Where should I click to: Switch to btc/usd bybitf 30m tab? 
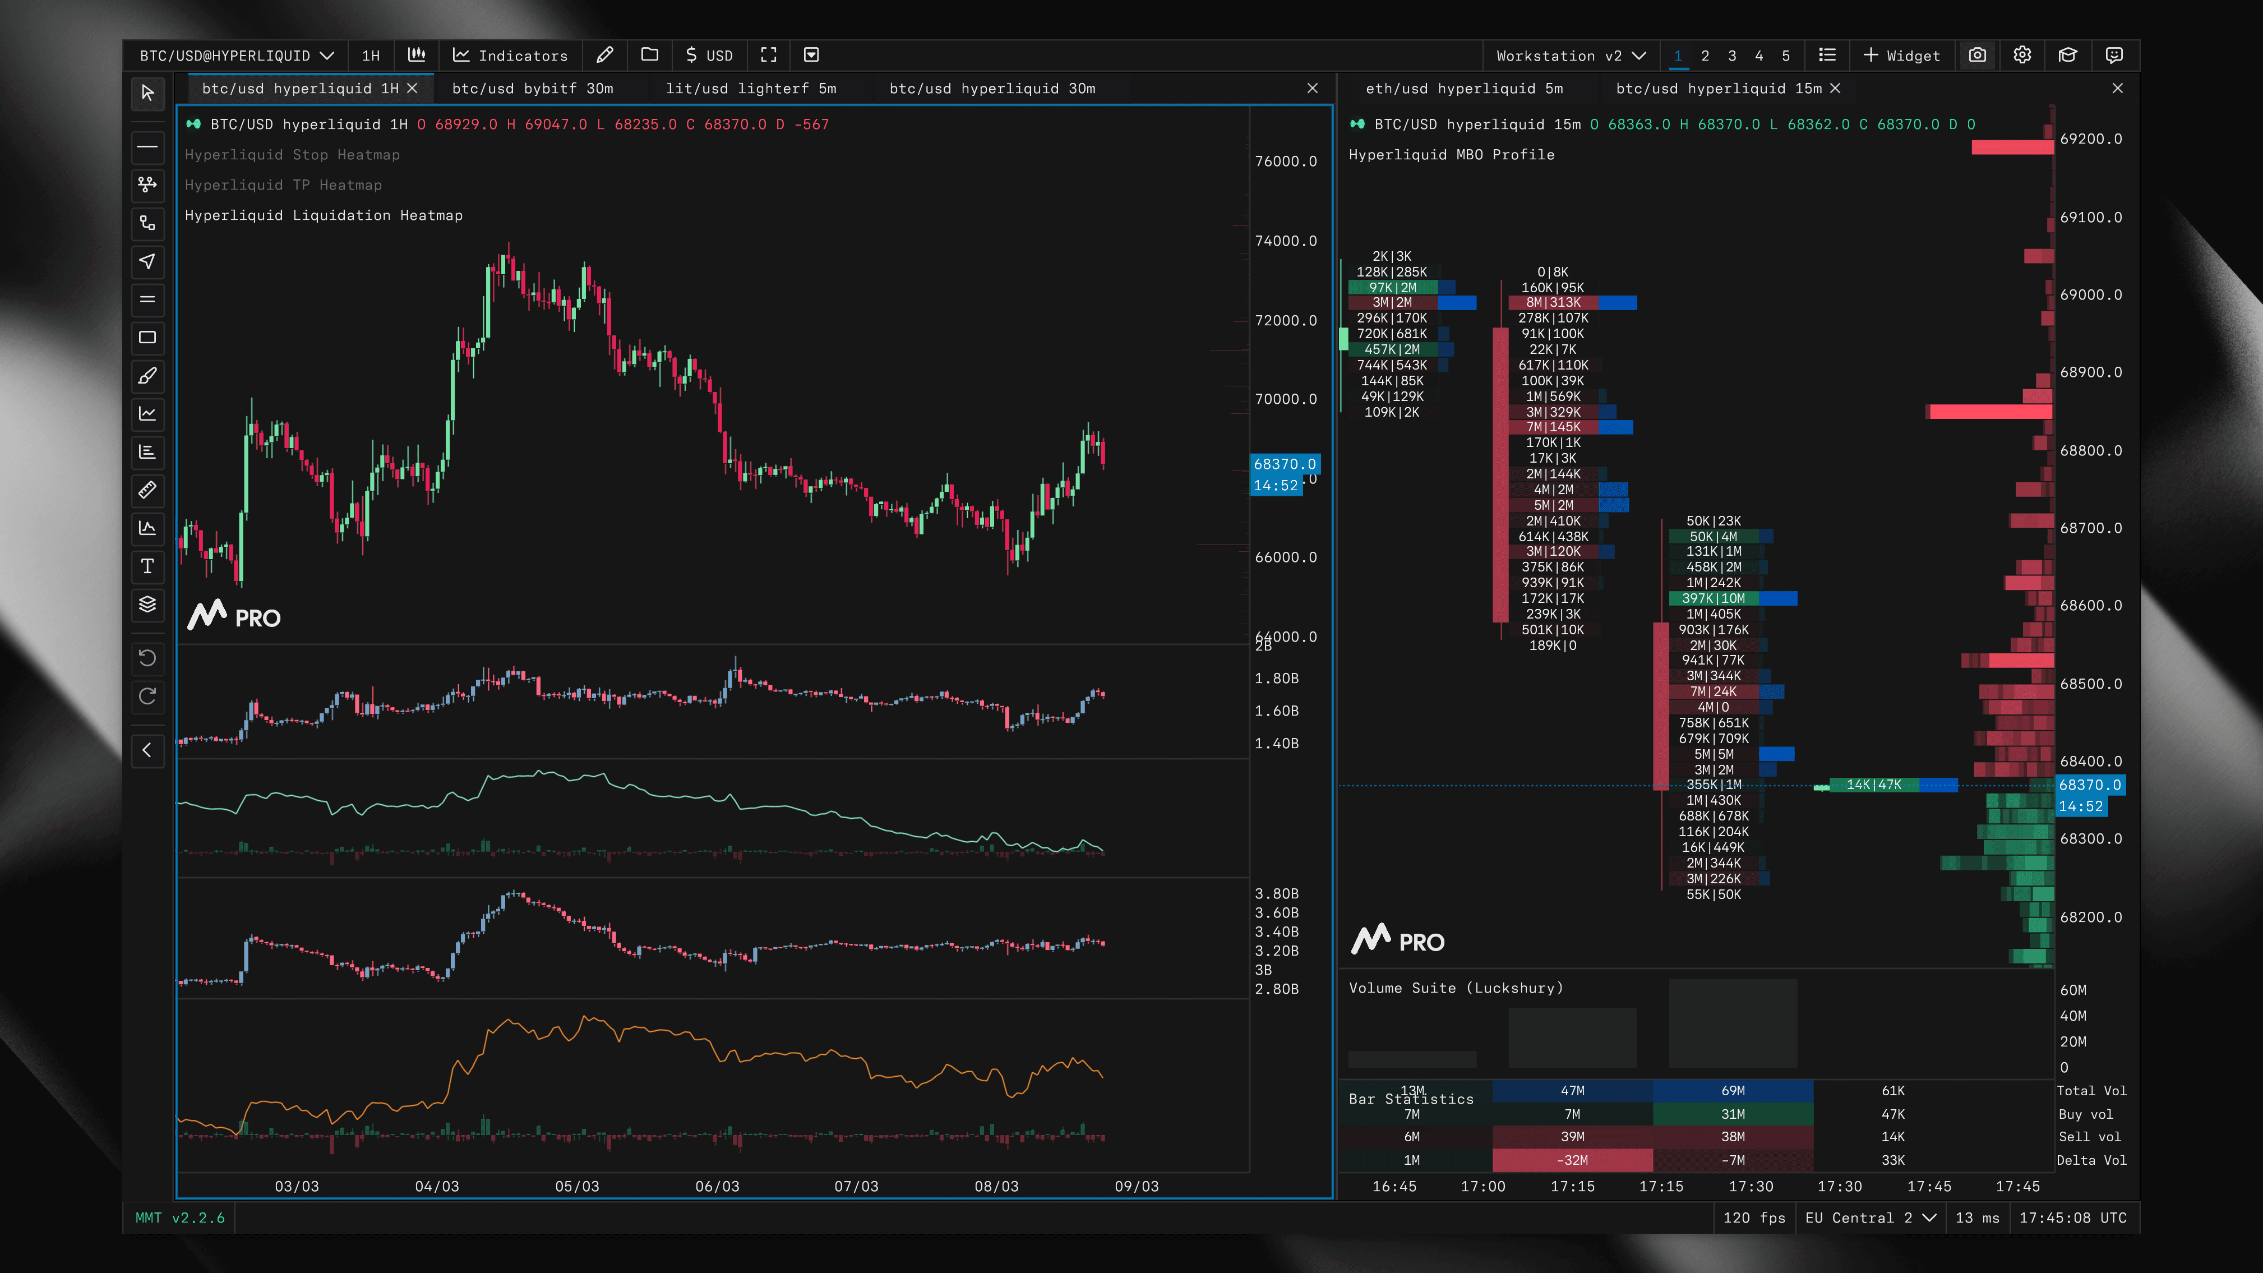click(532, 89)
